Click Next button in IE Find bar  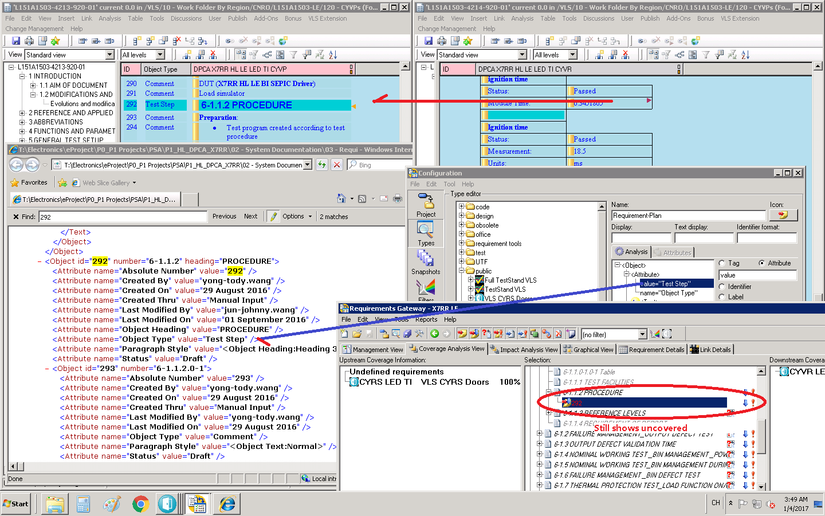point(250,216)
